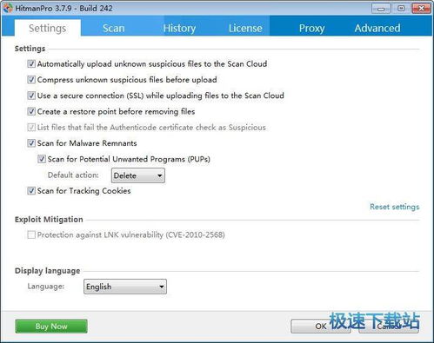
Task: Open the Language dropdown showing English
Action: point(125,287)
